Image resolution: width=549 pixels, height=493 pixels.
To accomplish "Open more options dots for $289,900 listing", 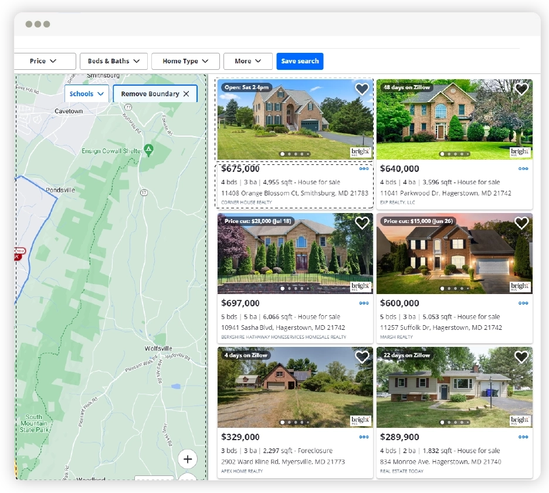I will 523,437.
